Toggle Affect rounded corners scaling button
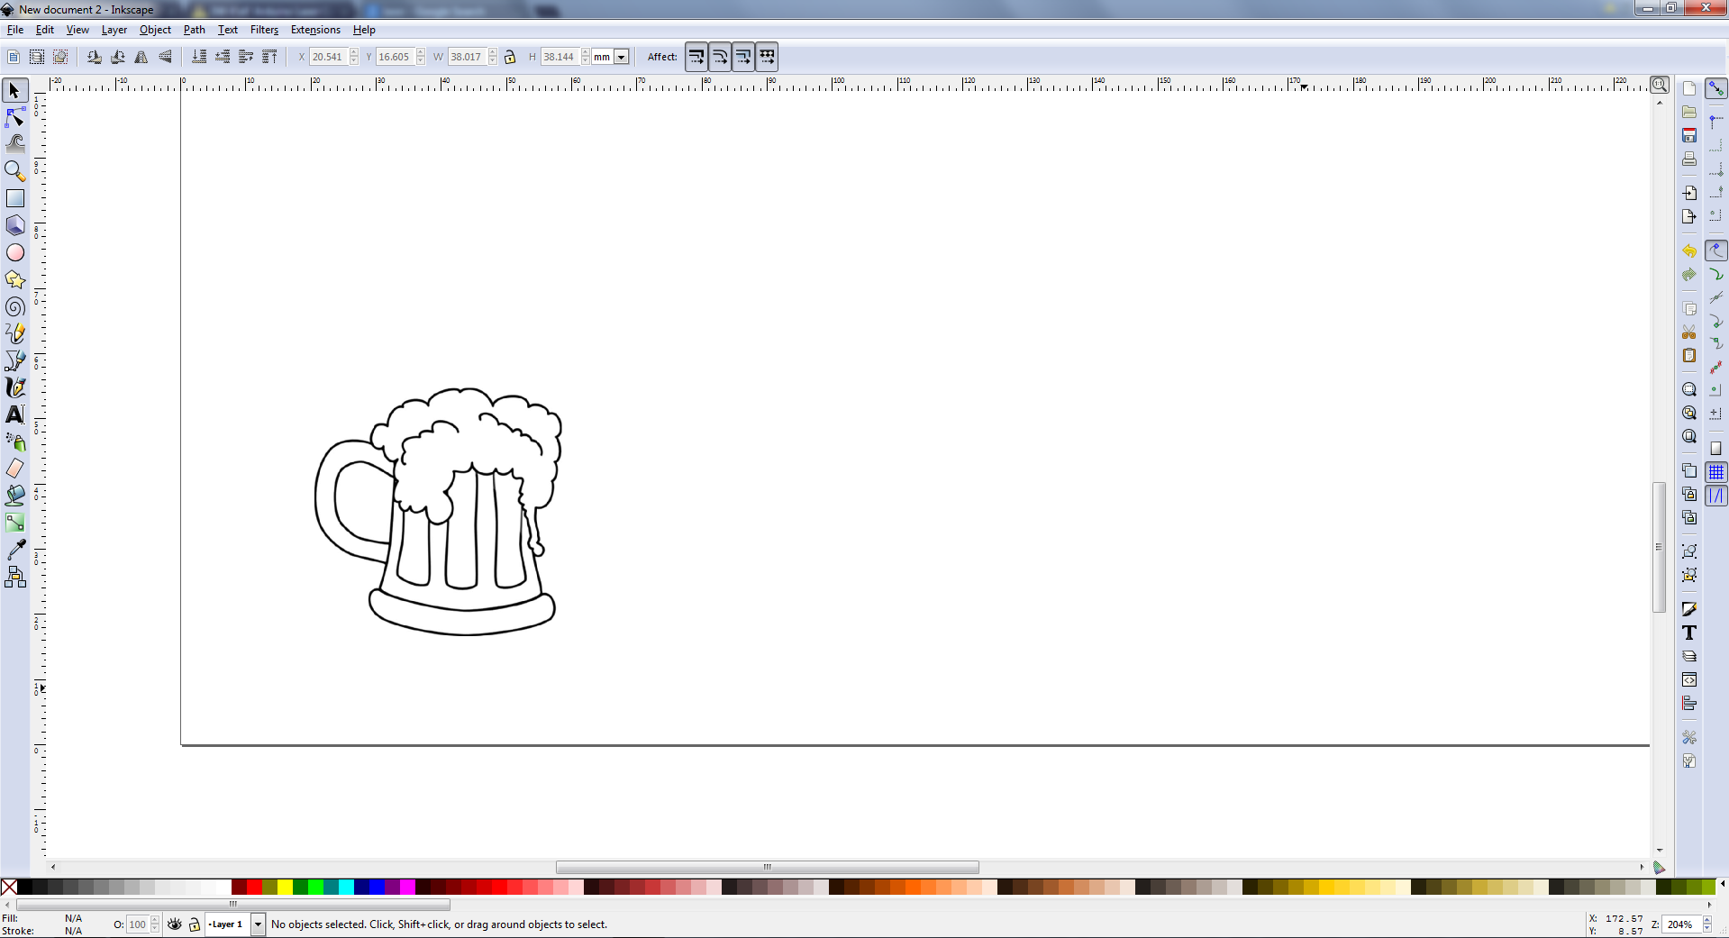 720,57
